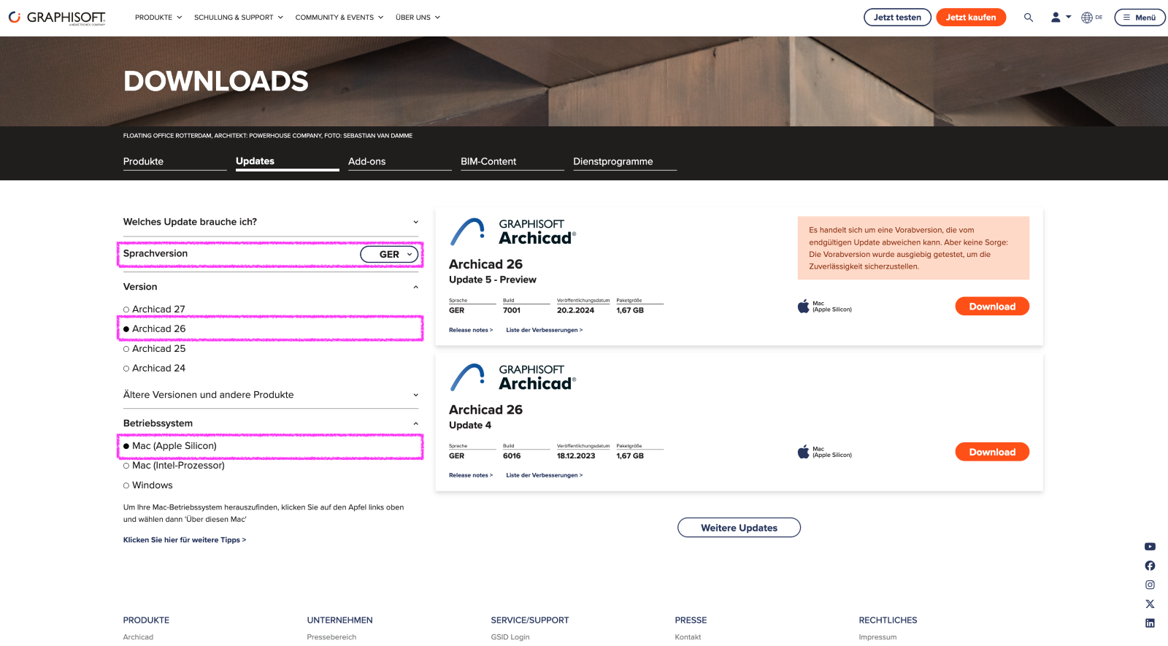Open SCHULUNG & SUPPORT nav menu
The image size is (1168, 646).
pos(239,18)
